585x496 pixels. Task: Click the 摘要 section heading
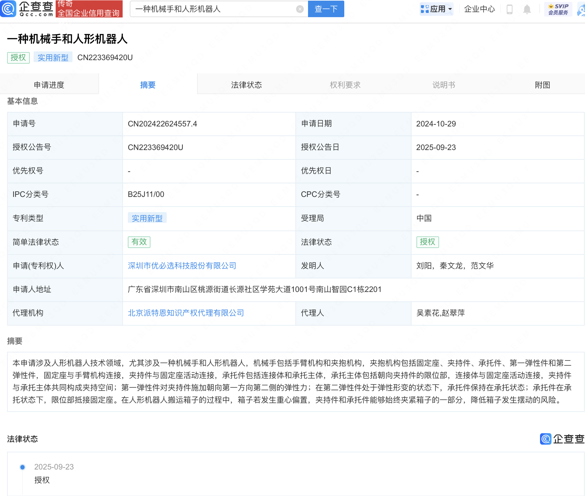pos(15,341)
